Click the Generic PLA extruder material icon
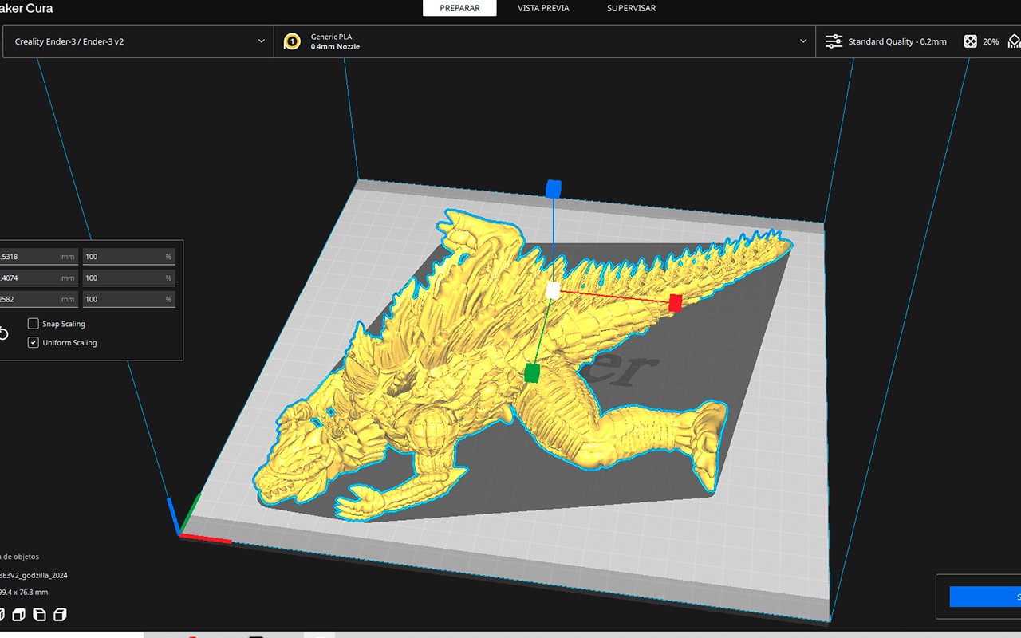 (x=293, y=41)
